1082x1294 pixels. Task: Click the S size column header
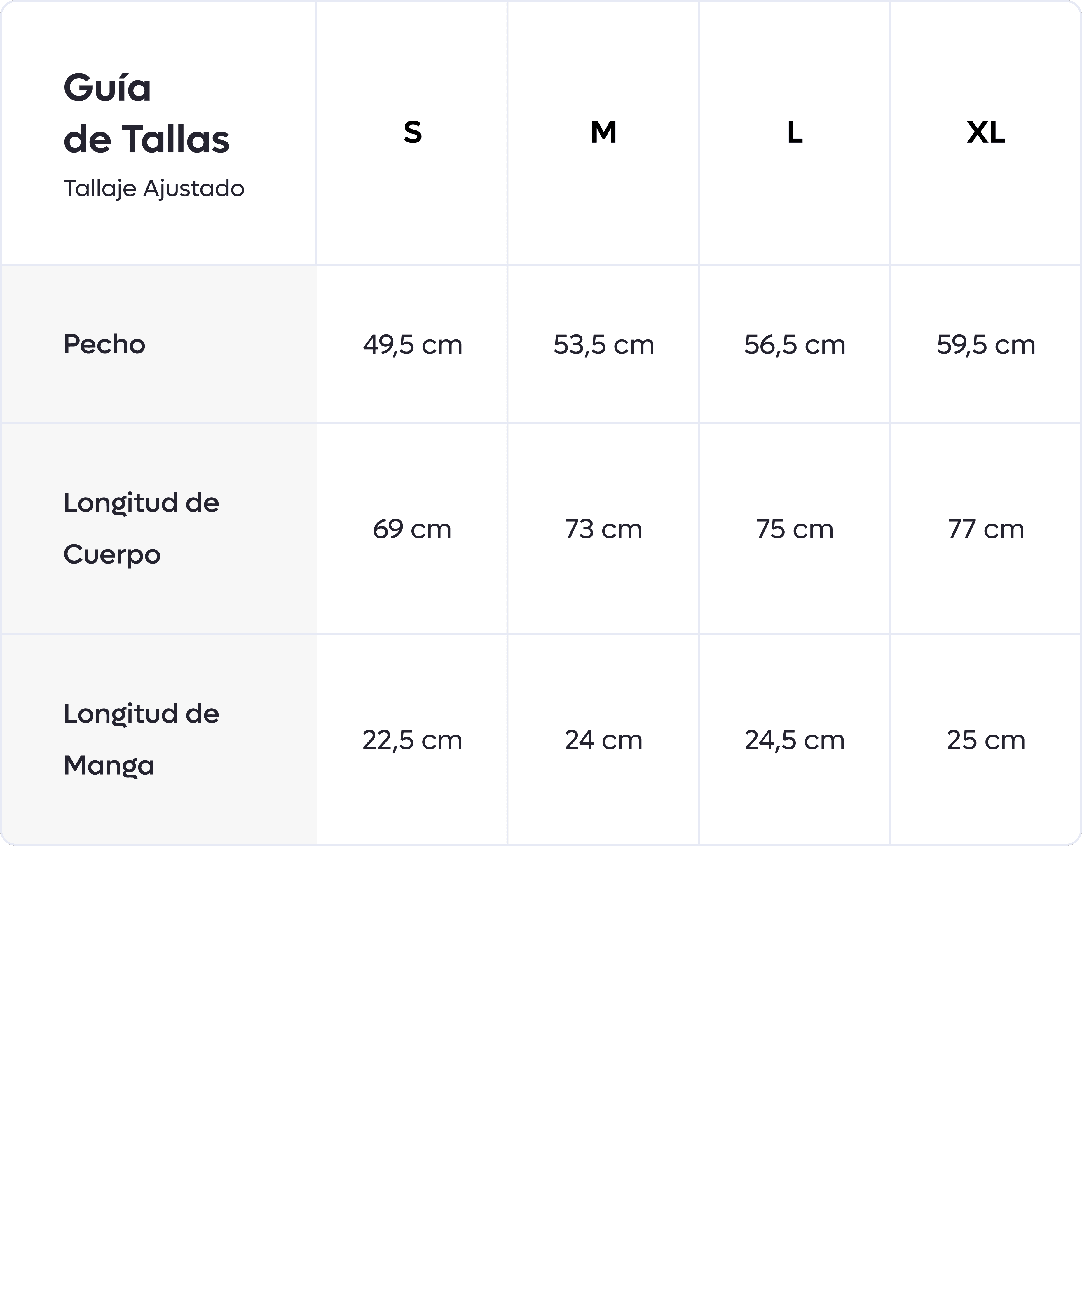point(412,132)
